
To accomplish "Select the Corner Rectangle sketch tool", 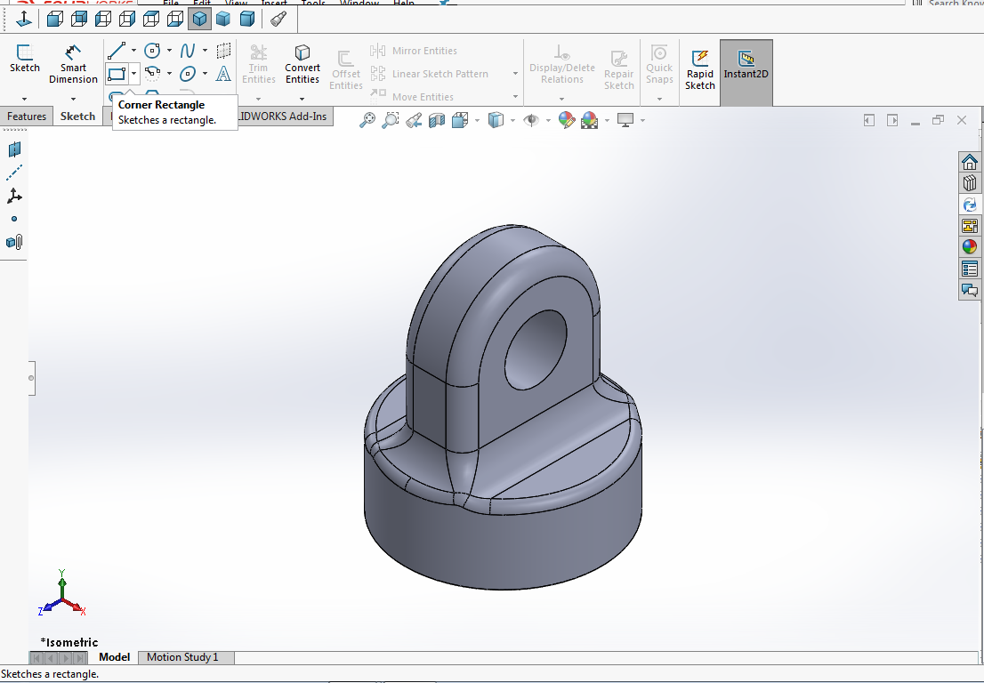I will coord(117,74).
